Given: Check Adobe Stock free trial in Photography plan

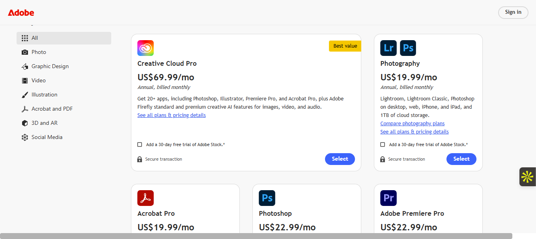Looking at the screenshot, I should (x=383, y=145).
